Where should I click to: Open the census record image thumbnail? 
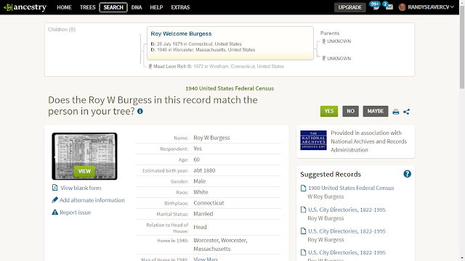(x=84, y=157)
